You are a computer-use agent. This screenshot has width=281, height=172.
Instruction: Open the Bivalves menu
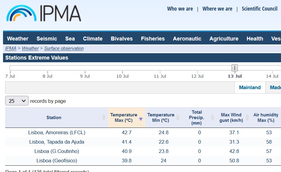(x=122, y=39)
